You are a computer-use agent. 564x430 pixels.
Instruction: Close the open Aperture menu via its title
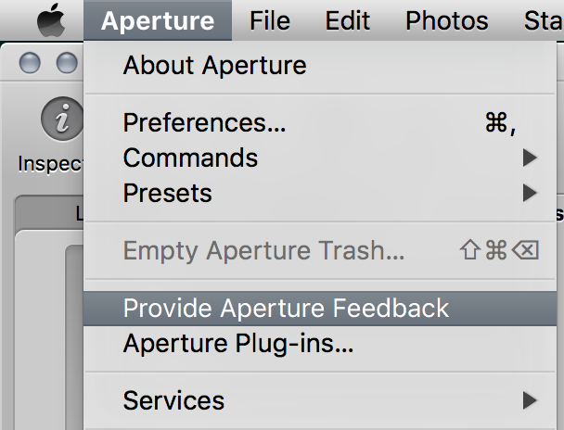point(157,20)
